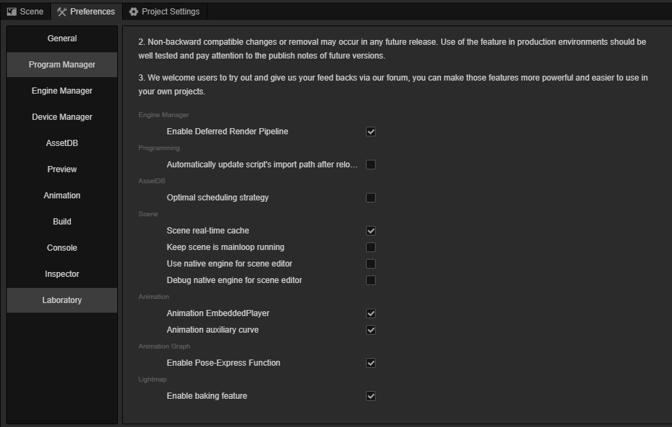
Task: Click the Preferences wrench icon
Action: click(x=62, y=12)
